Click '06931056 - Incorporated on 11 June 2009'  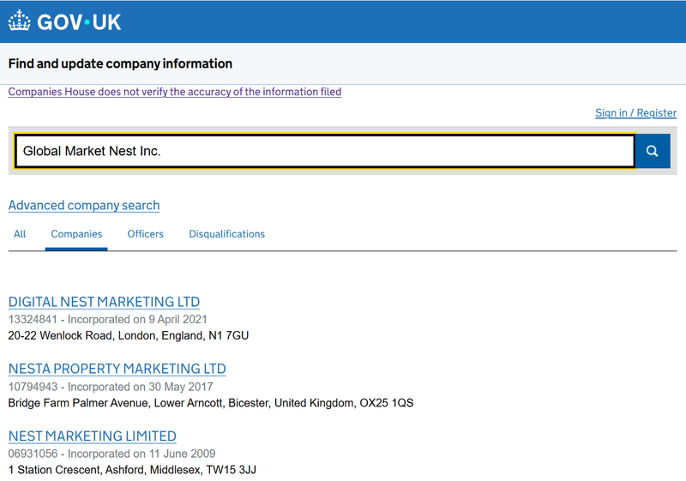112,454
